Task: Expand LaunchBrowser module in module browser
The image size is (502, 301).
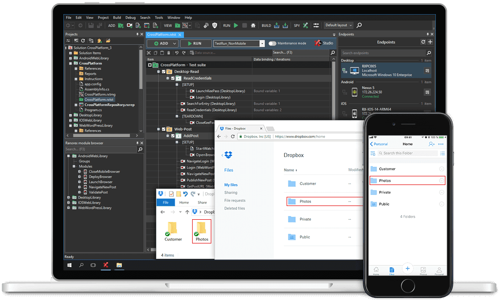Action: tap(79, 182)
